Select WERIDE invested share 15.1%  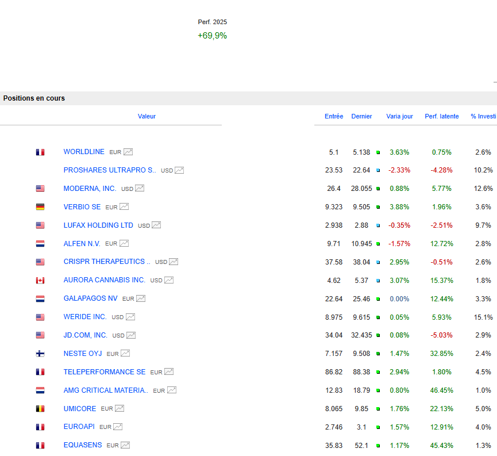[x=483, y=317]
